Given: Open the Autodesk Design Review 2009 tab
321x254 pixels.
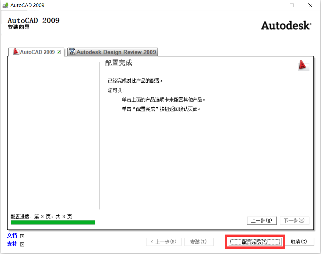Looking at the screenshot, I should click(113, 52).
